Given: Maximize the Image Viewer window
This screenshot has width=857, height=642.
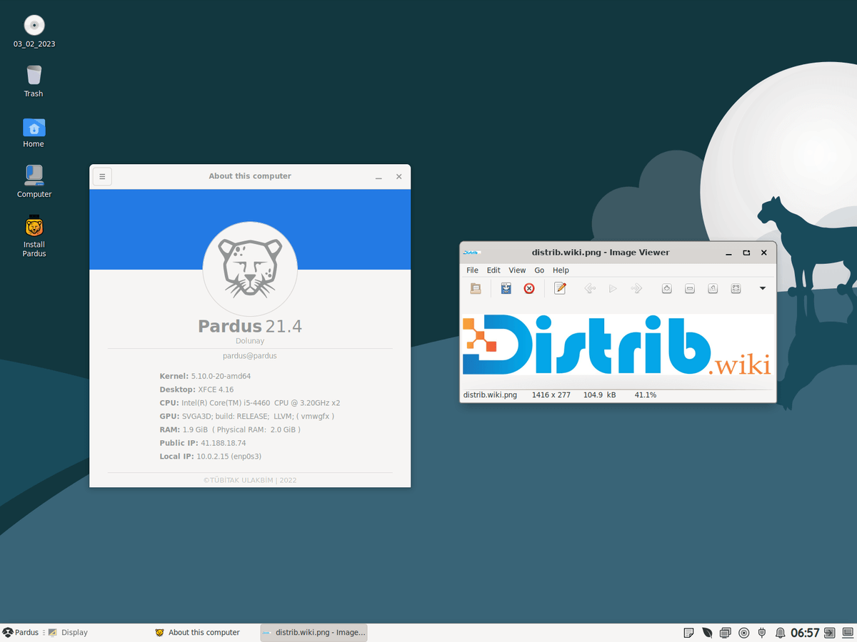Looking at the screenshot, I should click(x=746, y=253).
